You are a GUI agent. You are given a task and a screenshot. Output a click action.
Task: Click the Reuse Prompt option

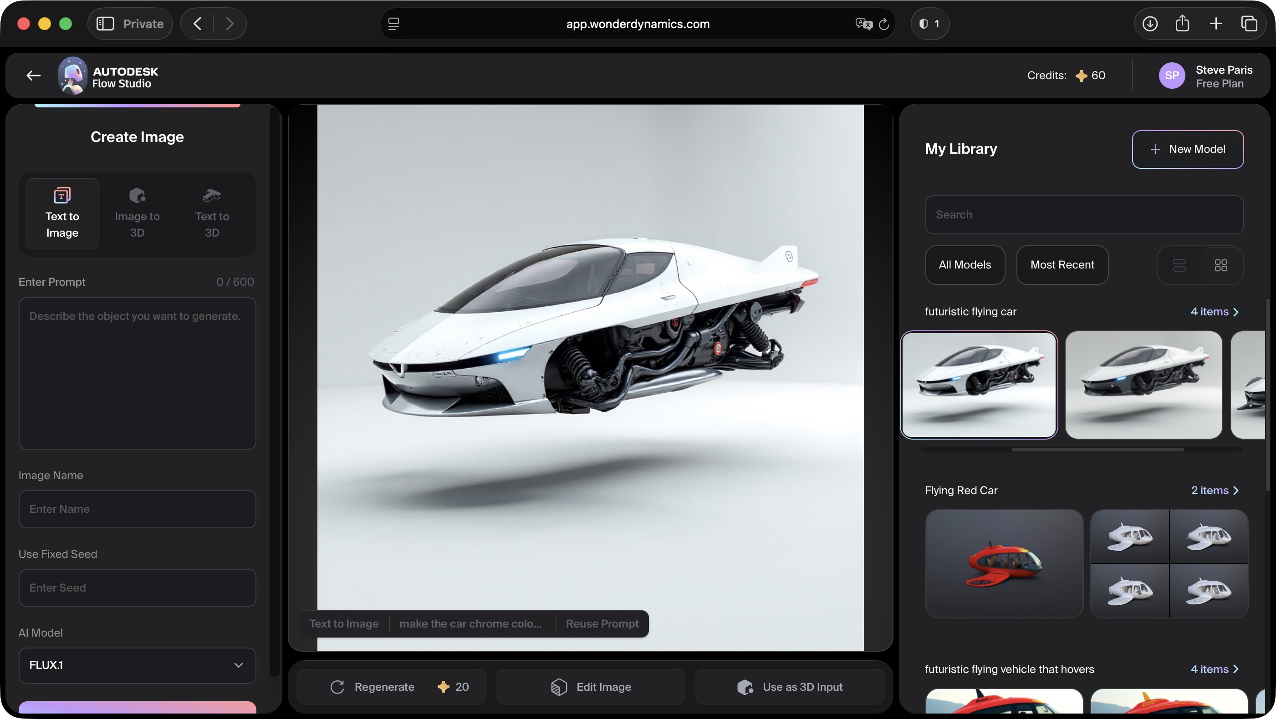[x=602, y=623]
